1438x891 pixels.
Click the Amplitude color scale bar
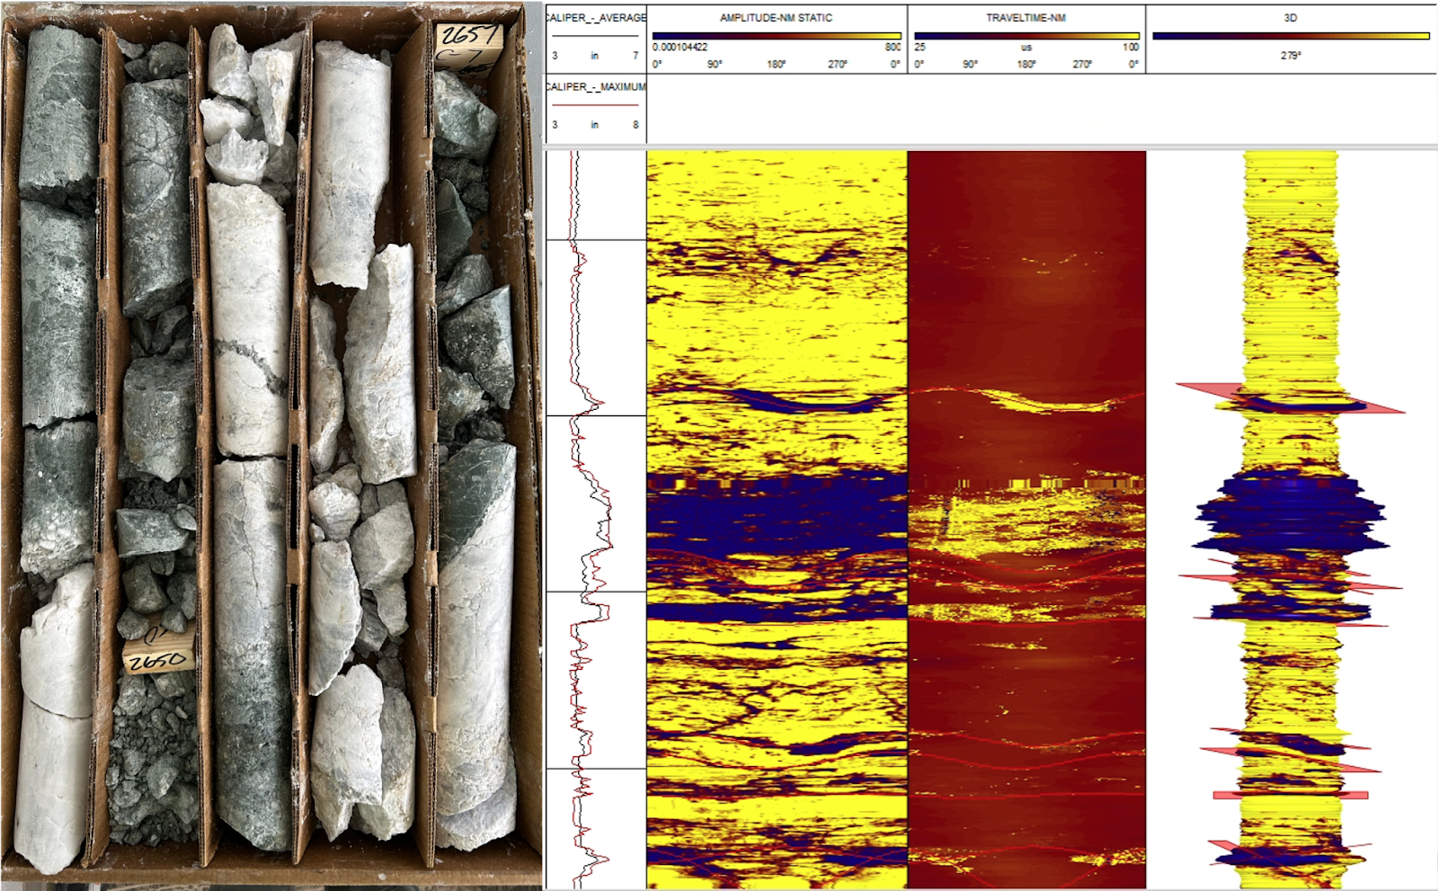click(777, 36)
